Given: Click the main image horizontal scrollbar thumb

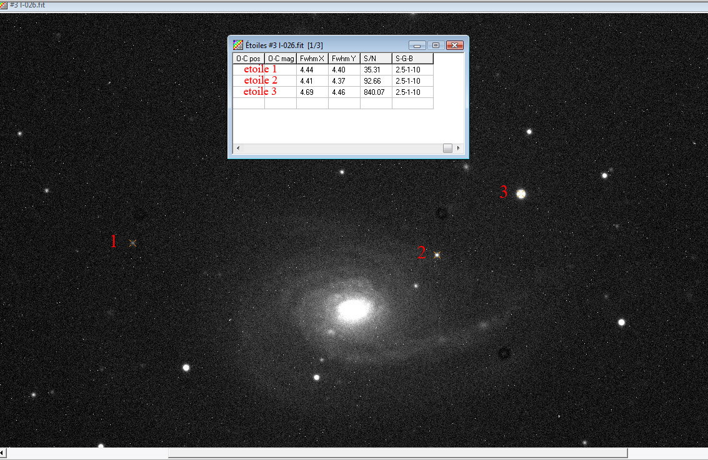Looking at the screenshot, I should [398, 453].
